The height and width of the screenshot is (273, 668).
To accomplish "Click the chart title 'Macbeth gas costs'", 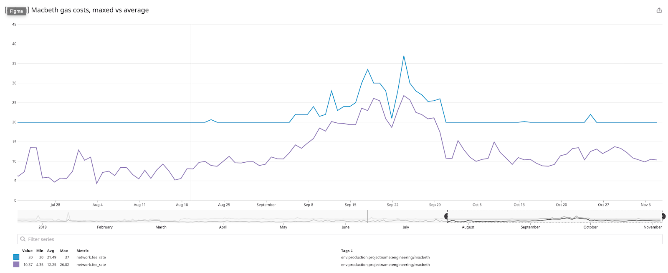I will coord(90,10).
